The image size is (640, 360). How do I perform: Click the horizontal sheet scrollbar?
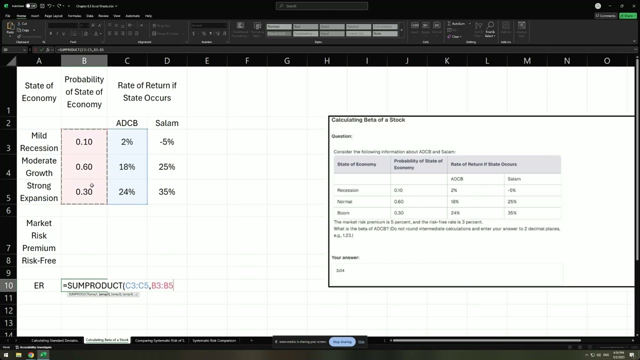487,340
